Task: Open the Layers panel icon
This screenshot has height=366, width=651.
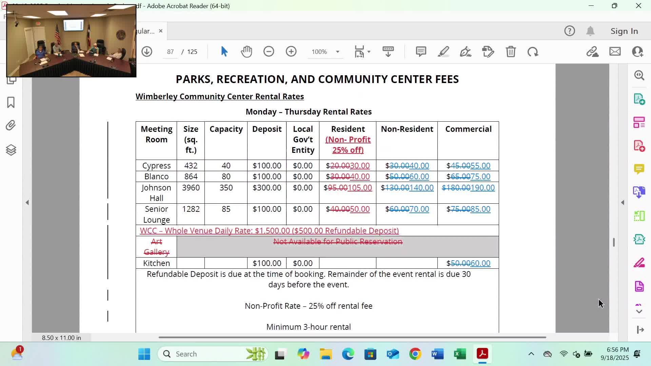Action: pyautogui.click(x=11, y=150)
